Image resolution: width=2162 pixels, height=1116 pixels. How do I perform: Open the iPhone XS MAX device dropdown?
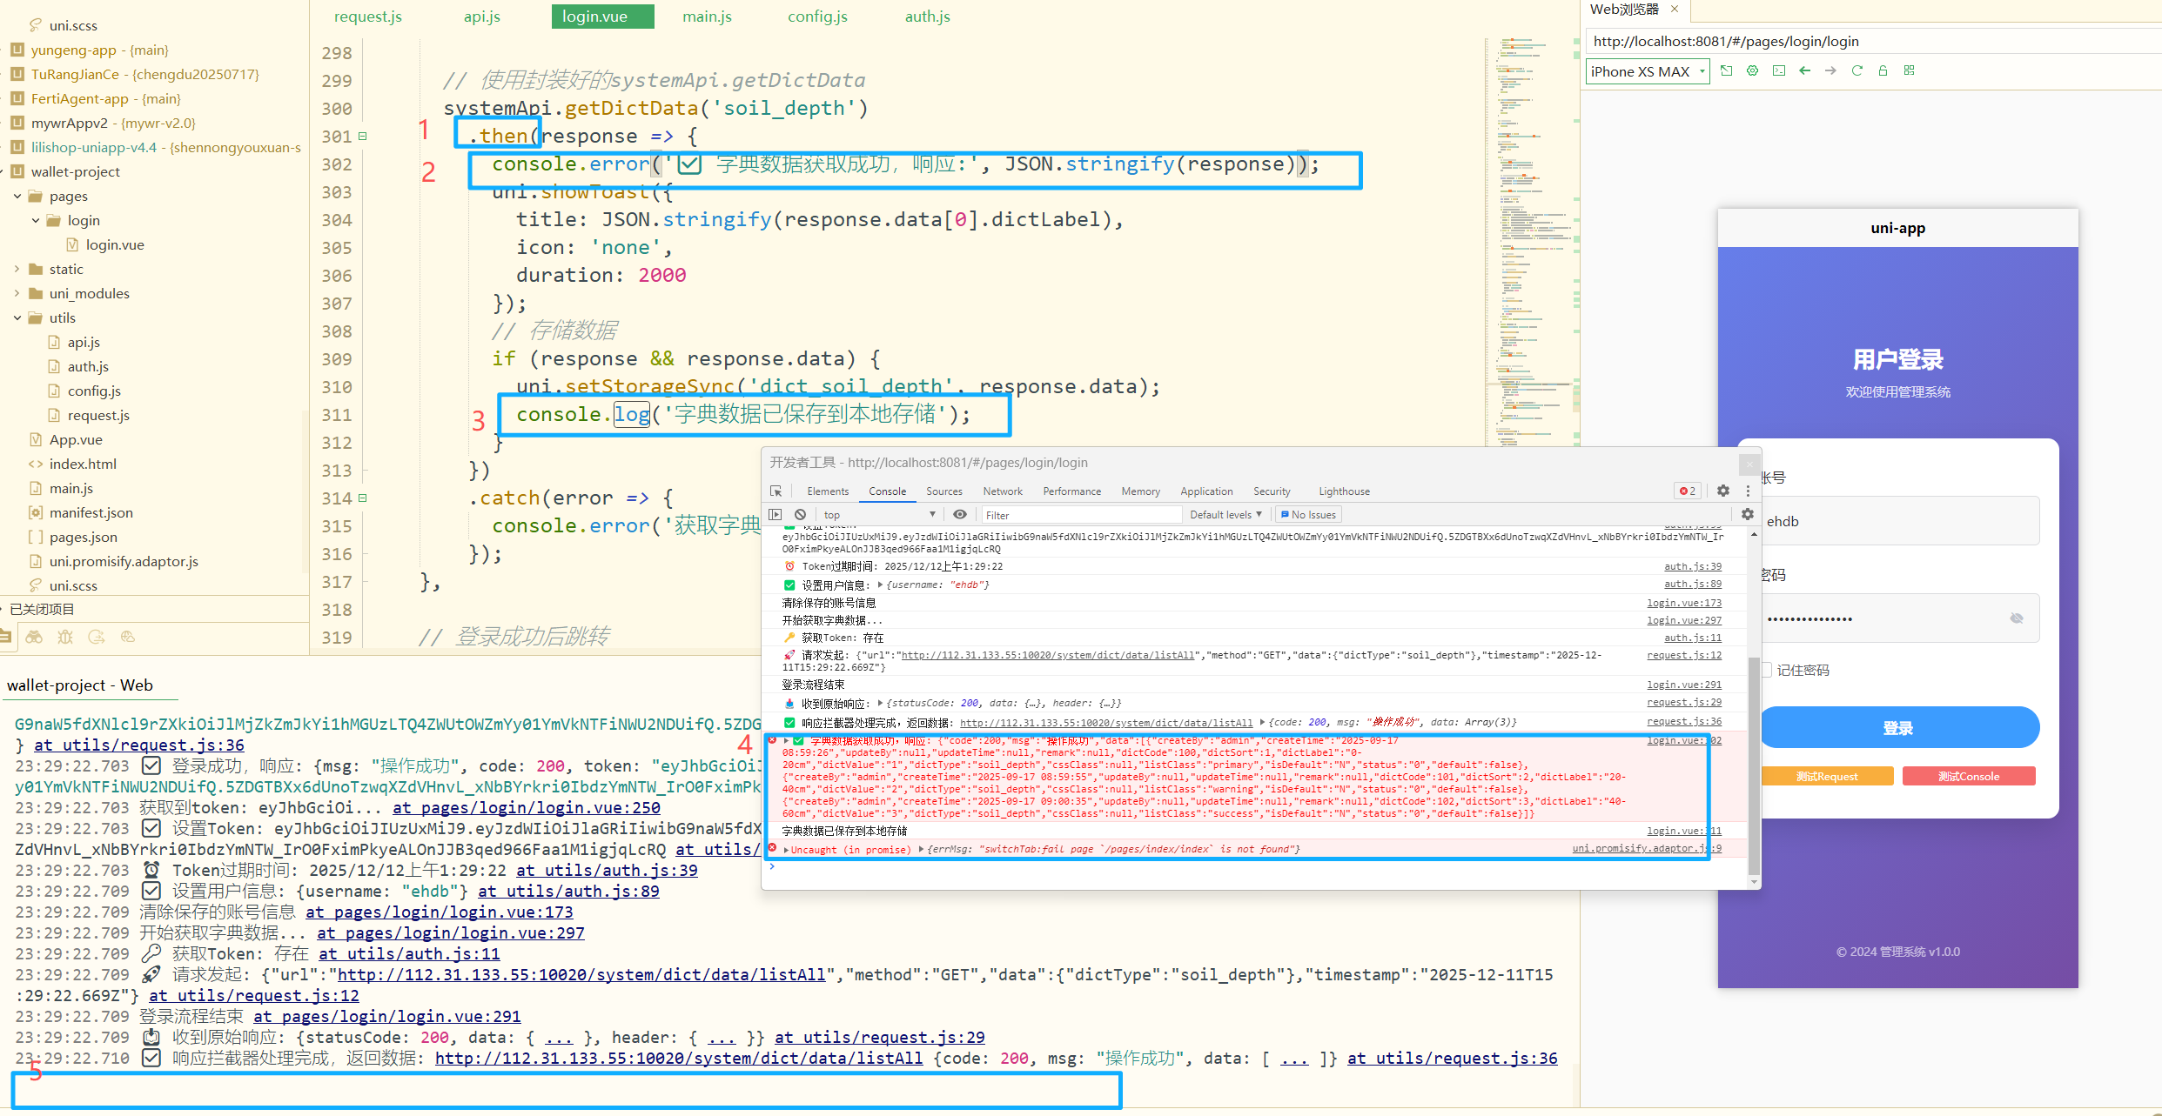click(1647, 71)
